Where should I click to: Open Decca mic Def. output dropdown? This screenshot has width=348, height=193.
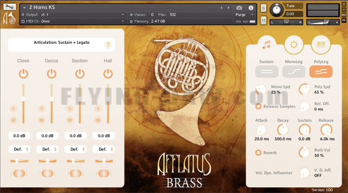pos(47,149)
